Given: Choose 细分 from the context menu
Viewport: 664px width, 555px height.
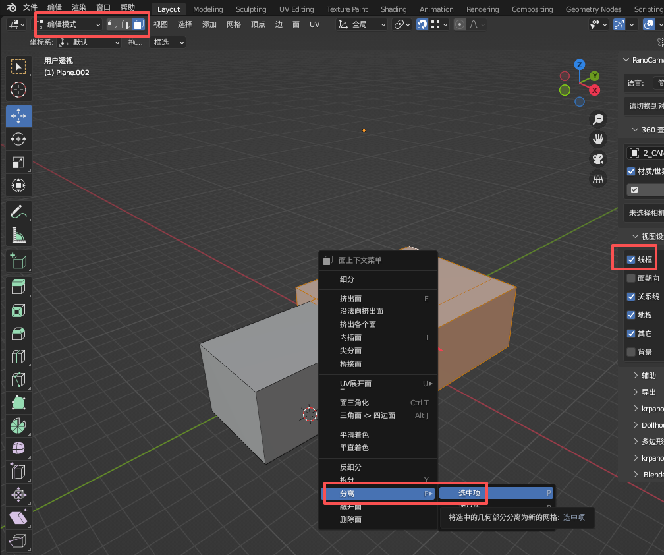Looking at the screenshot, I should [347, 279].
